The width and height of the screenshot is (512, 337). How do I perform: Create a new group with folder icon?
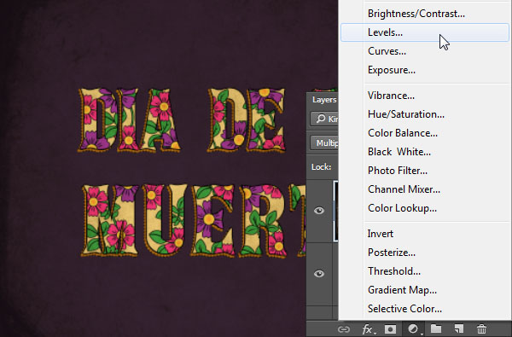[436, 328]
